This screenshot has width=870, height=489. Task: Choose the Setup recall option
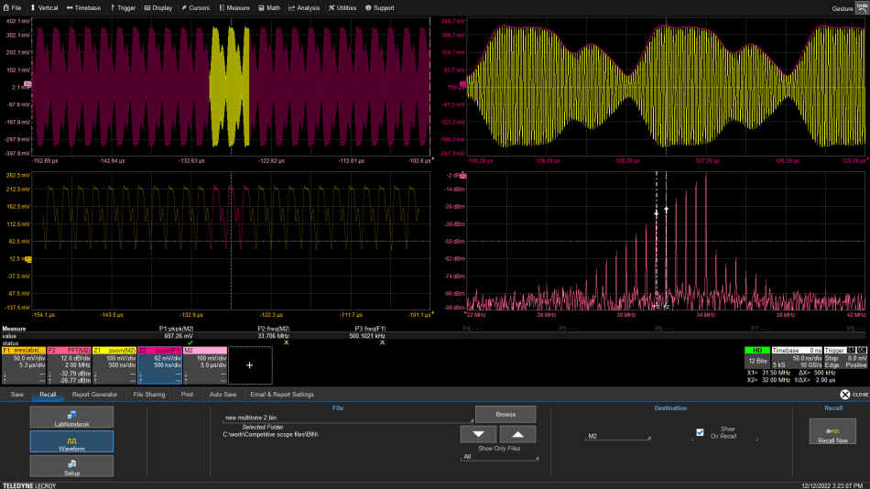[x=71, y=466]
